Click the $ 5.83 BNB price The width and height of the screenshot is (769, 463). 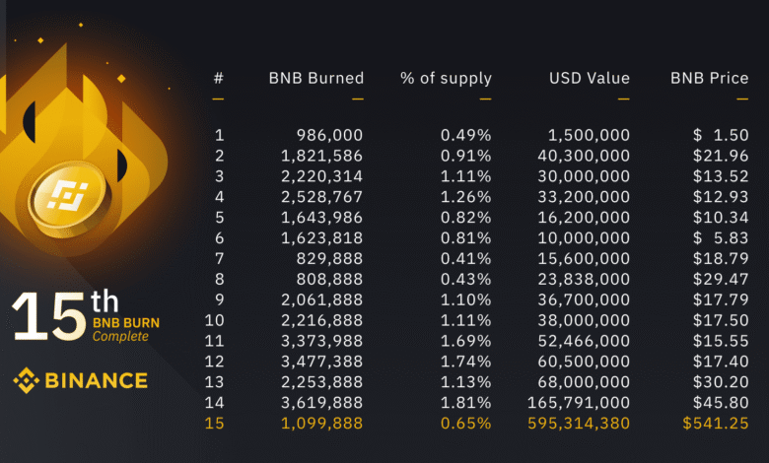(721, 237)
